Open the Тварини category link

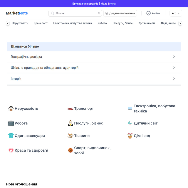click(x=82, y=136)
